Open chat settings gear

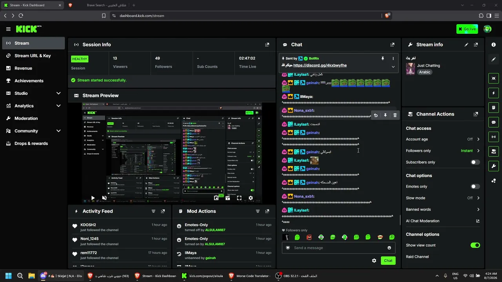point(374,260)
